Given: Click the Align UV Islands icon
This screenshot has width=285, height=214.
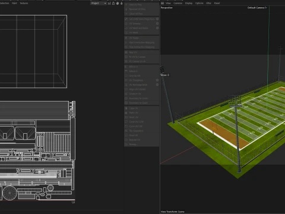Looking at the screenshot, I should pyautogui.click(x=126, y=89).
